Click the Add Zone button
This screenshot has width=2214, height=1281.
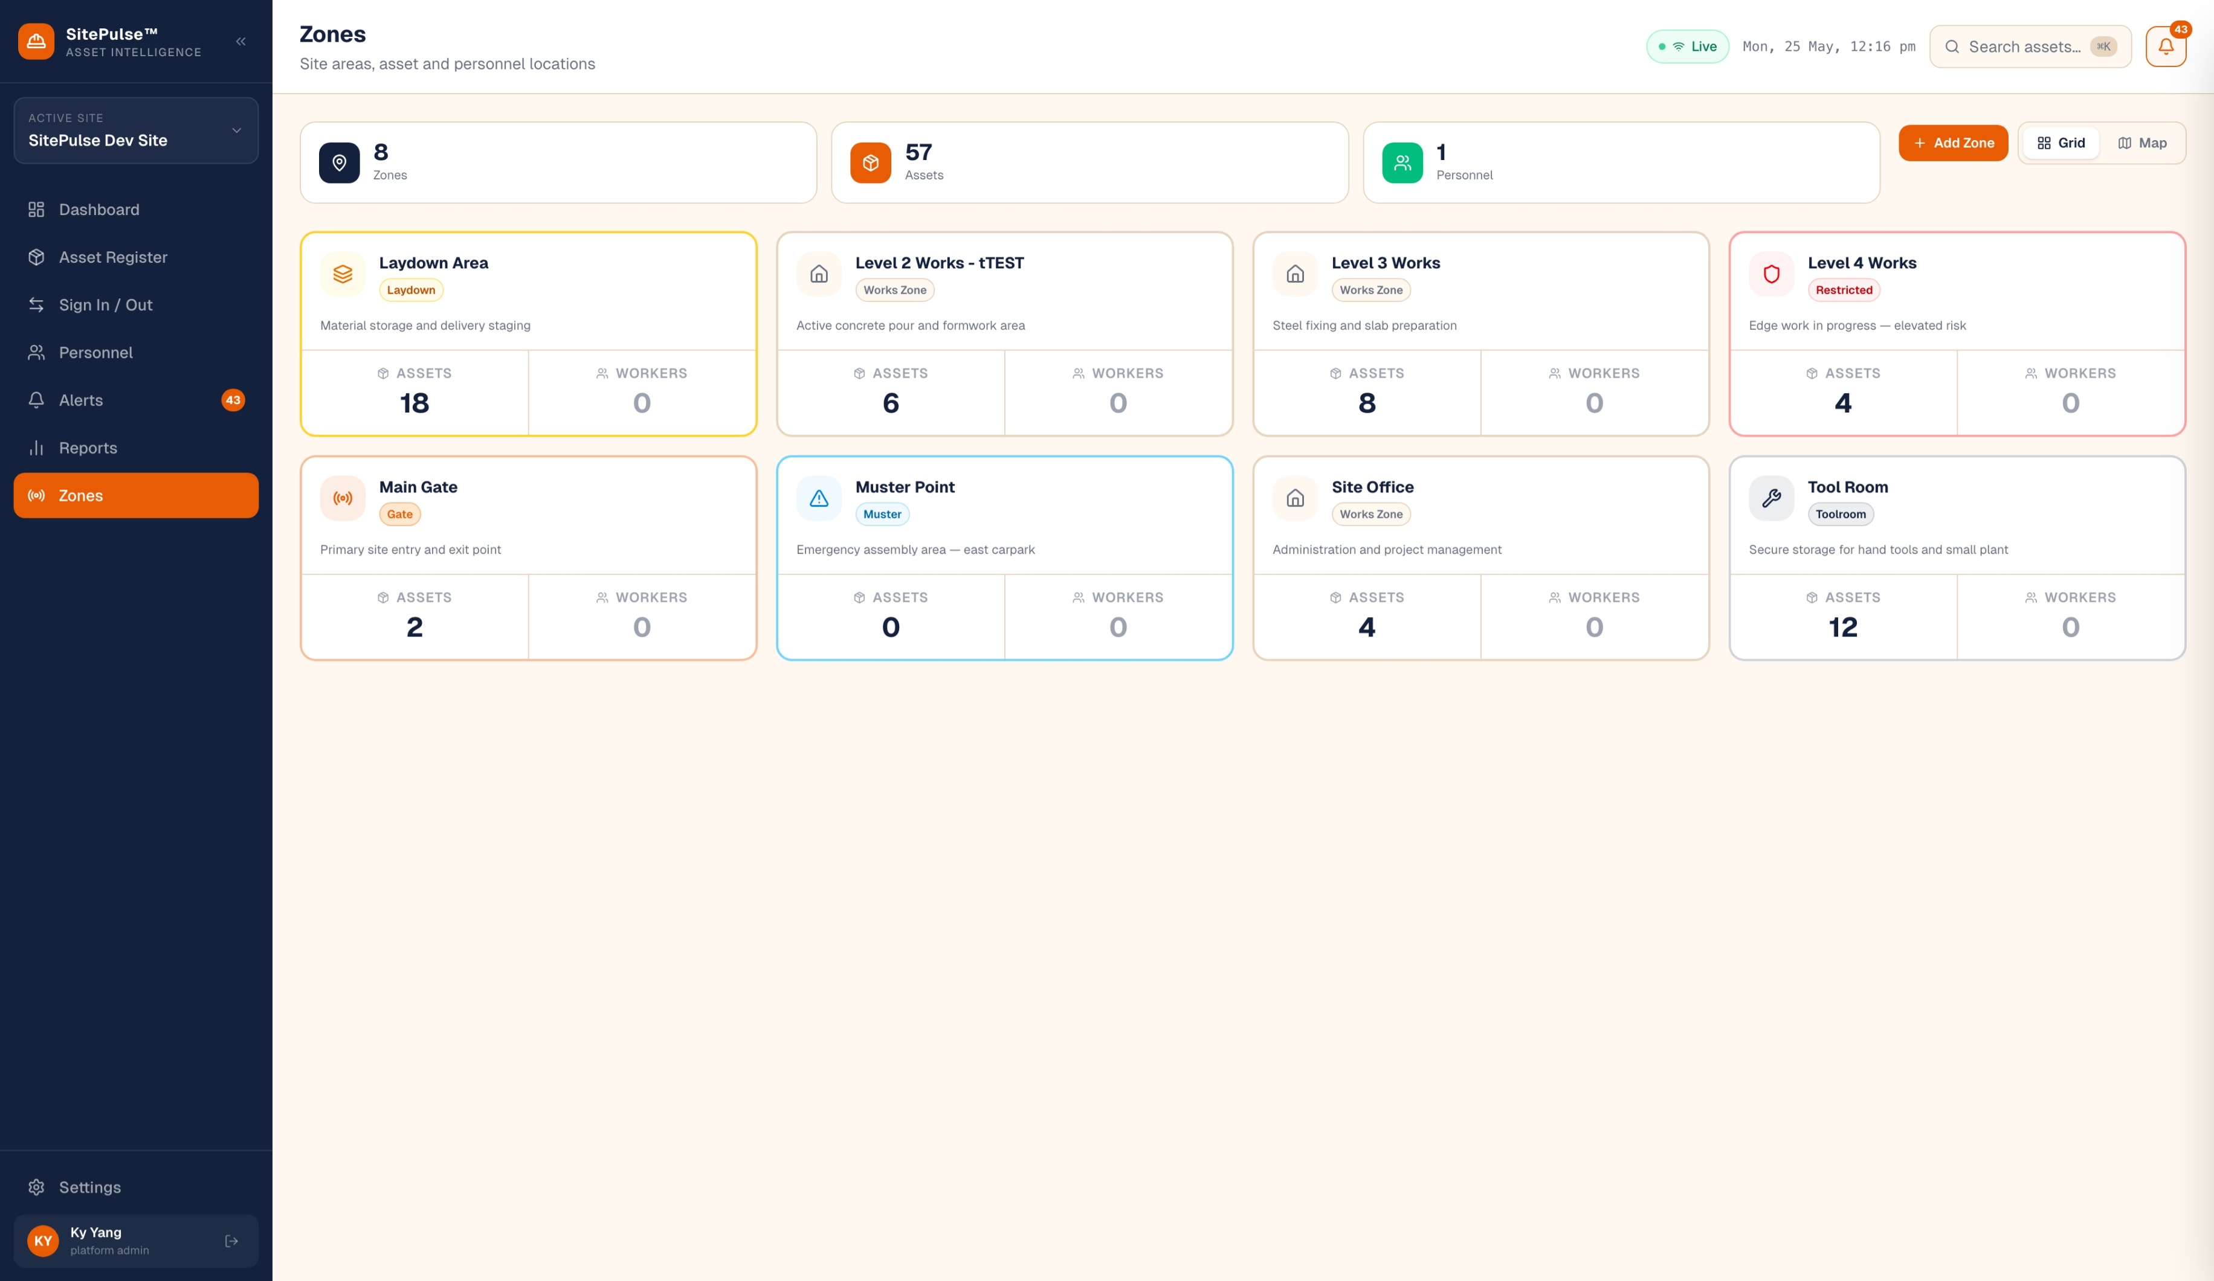pyautogui.click(x=1953, y=143)
